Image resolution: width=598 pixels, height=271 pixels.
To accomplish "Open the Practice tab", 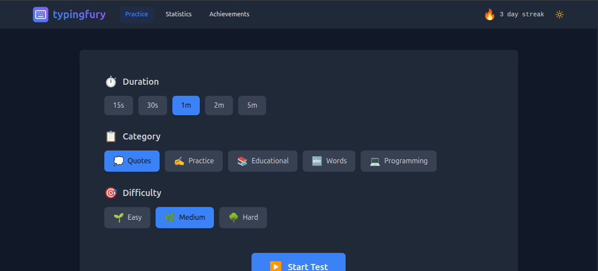I will [x=137, y=15].
